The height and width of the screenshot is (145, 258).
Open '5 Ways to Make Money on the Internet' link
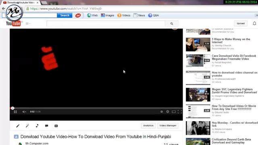pos(231,41)
